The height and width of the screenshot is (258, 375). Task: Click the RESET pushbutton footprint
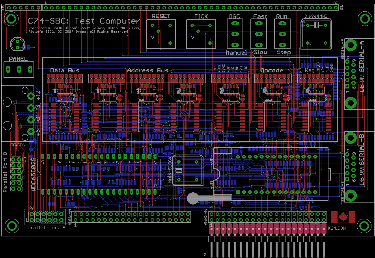coord(161,34)
